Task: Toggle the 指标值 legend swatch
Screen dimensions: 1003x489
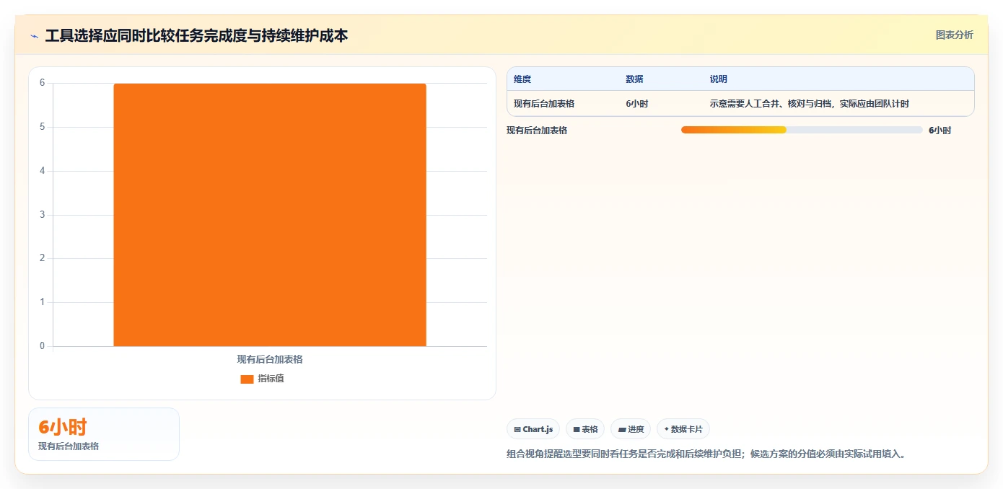Action: (247, 379)
